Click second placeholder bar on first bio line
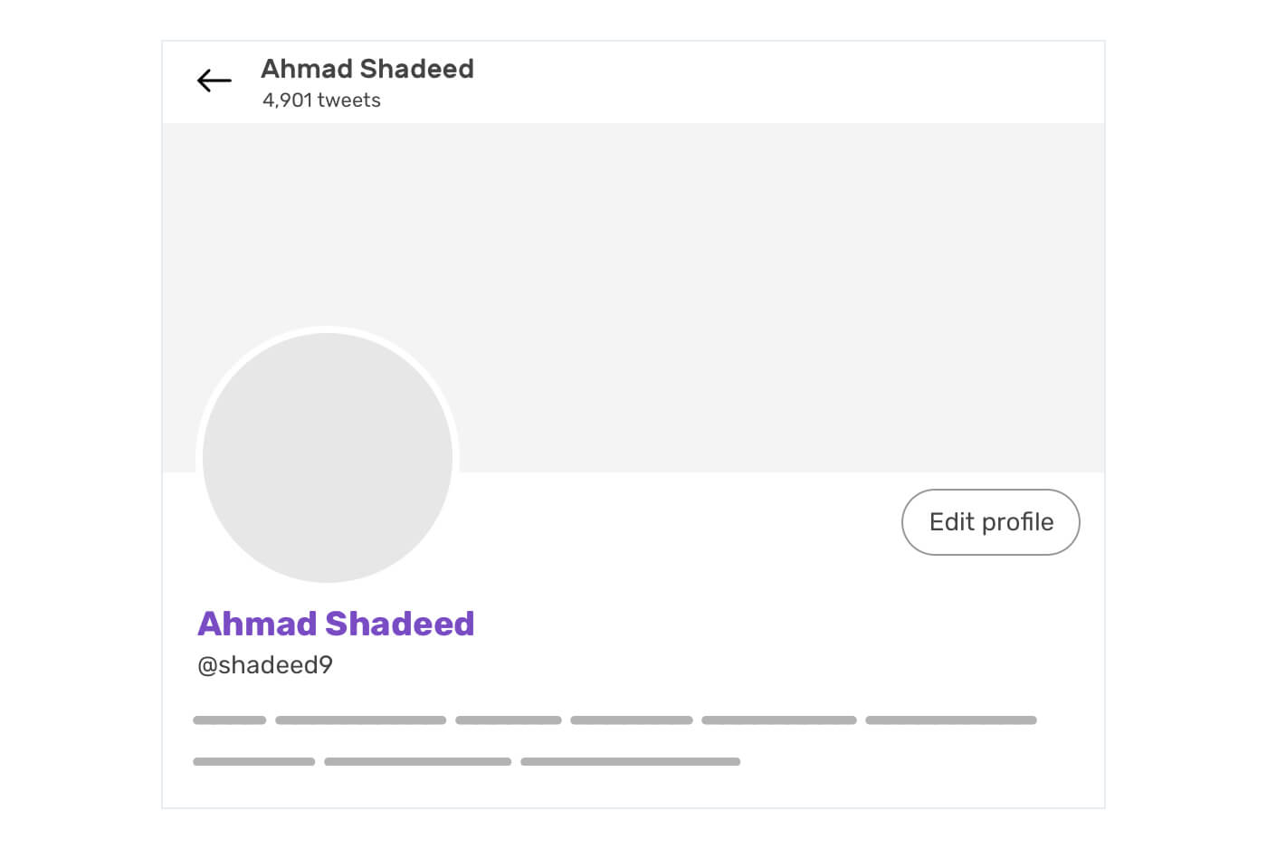1267x858 pixels. coord(360,720)
